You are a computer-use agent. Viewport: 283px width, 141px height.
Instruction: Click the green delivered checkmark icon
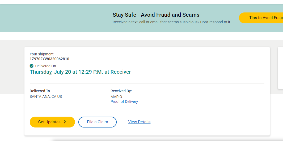[32, 66]
